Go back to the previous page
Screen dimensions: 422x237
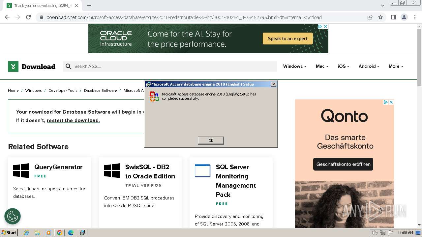[7, 17]
